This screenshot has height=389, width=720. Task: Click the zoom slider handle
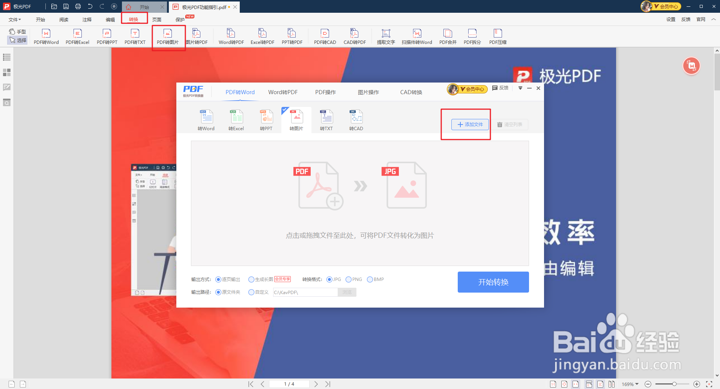674,384
